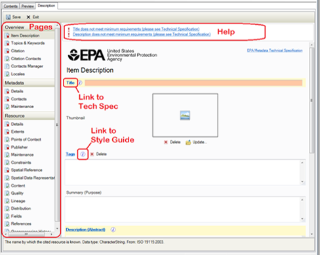320x255 pixels.
Task: Open the References page
Action: [x=21, y=224]
